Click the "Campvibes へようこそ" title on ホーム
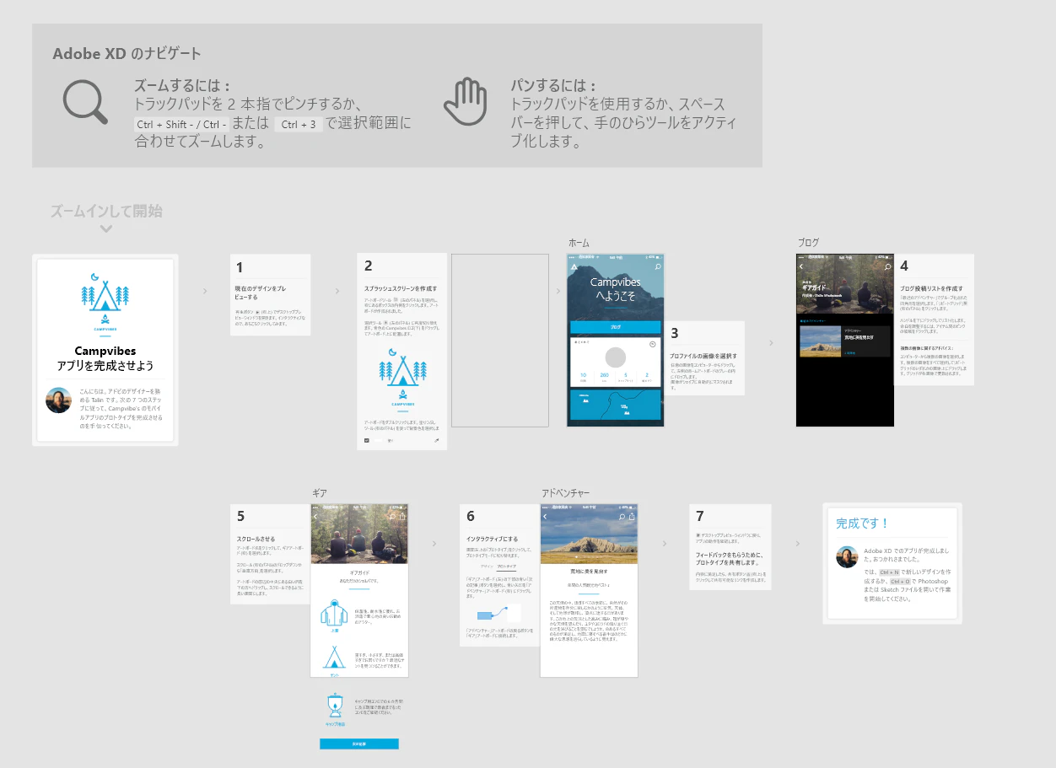The width and height of the screenshot is (1056, 768). (x=615, y=289)
